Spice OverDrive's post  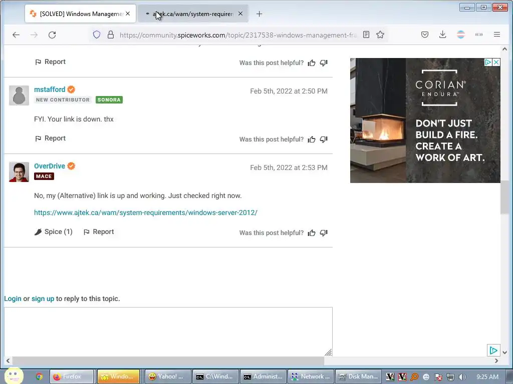point(53,231)
